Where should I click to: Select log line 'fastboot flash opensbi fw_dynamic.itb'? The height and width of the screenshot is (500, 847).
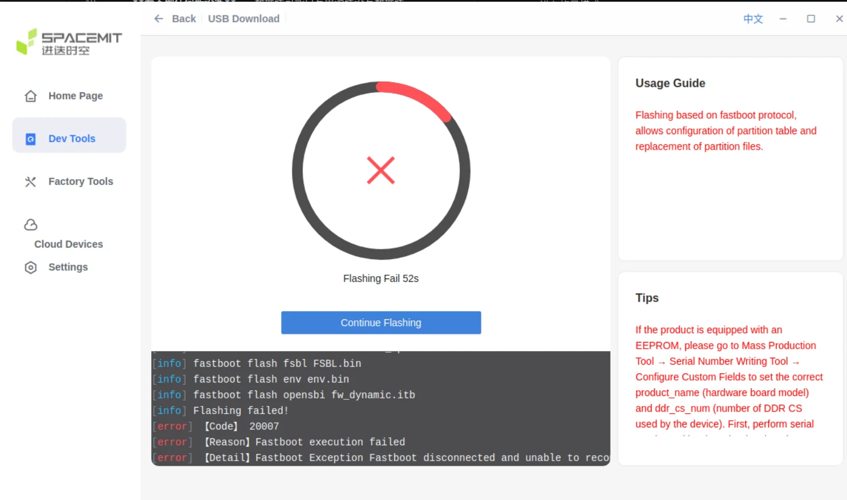[x=304, y=395]
